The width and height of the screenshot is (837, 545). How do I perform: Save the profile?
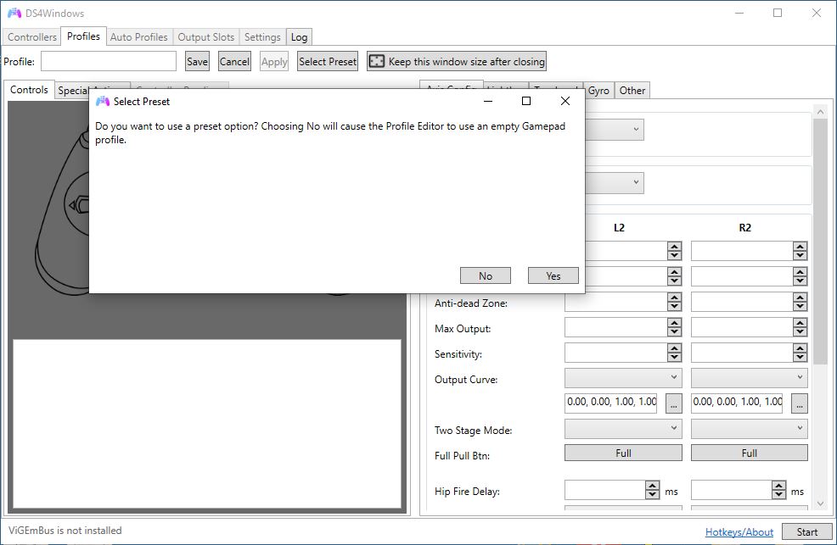click(x=197, y=61)
